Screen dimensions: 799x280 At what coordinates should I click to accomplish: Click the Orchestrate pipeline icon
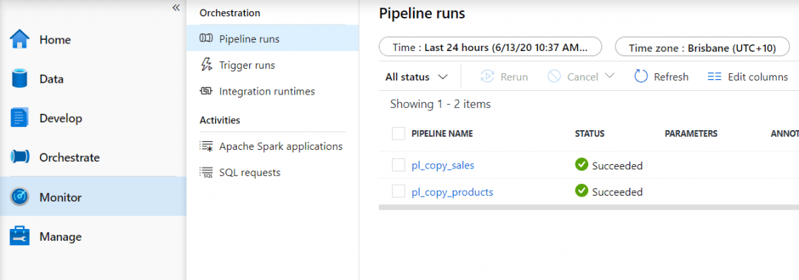20,157
